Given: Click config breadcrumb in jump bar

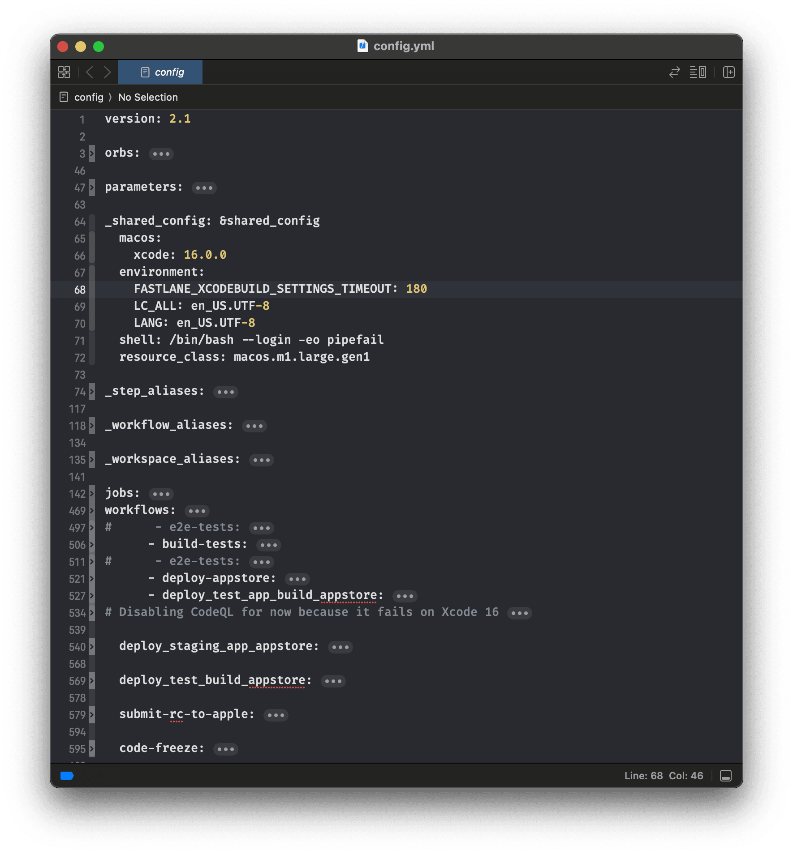Looking at the screenshot, I should [x=89, y=97].
